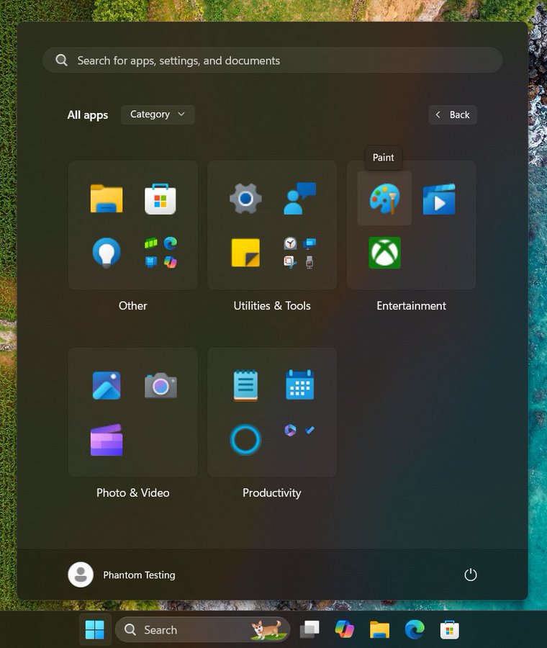Select the Productivity category label

pyautogui.click(x=272, y=492)
